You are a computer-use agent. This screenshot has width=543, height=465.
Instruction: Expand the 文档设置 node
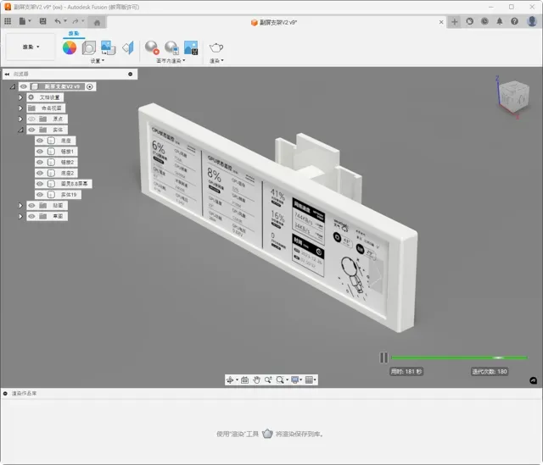coord(20,97)
